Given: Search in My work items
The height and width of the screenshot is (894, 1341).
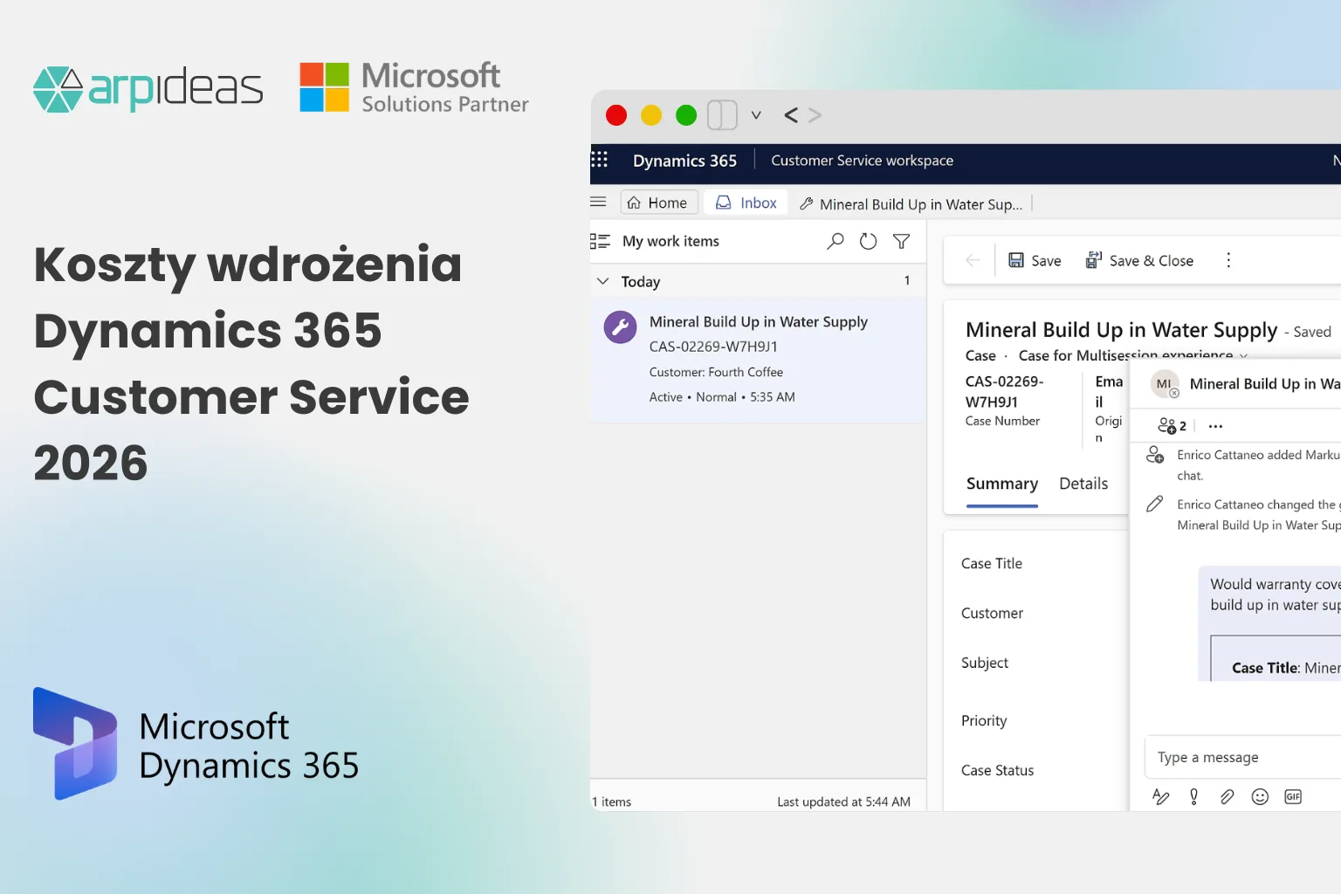Looking at the screenshot, I should (x=836, y=241).
